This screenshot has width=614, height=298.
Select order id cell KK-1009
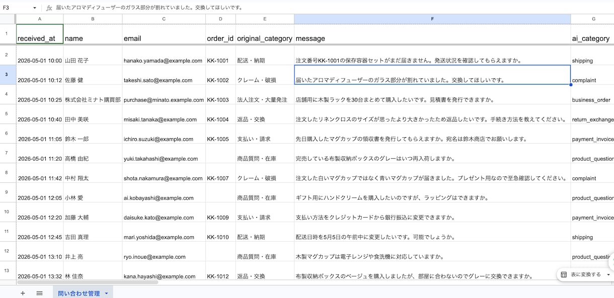click(x=220, y=212)
